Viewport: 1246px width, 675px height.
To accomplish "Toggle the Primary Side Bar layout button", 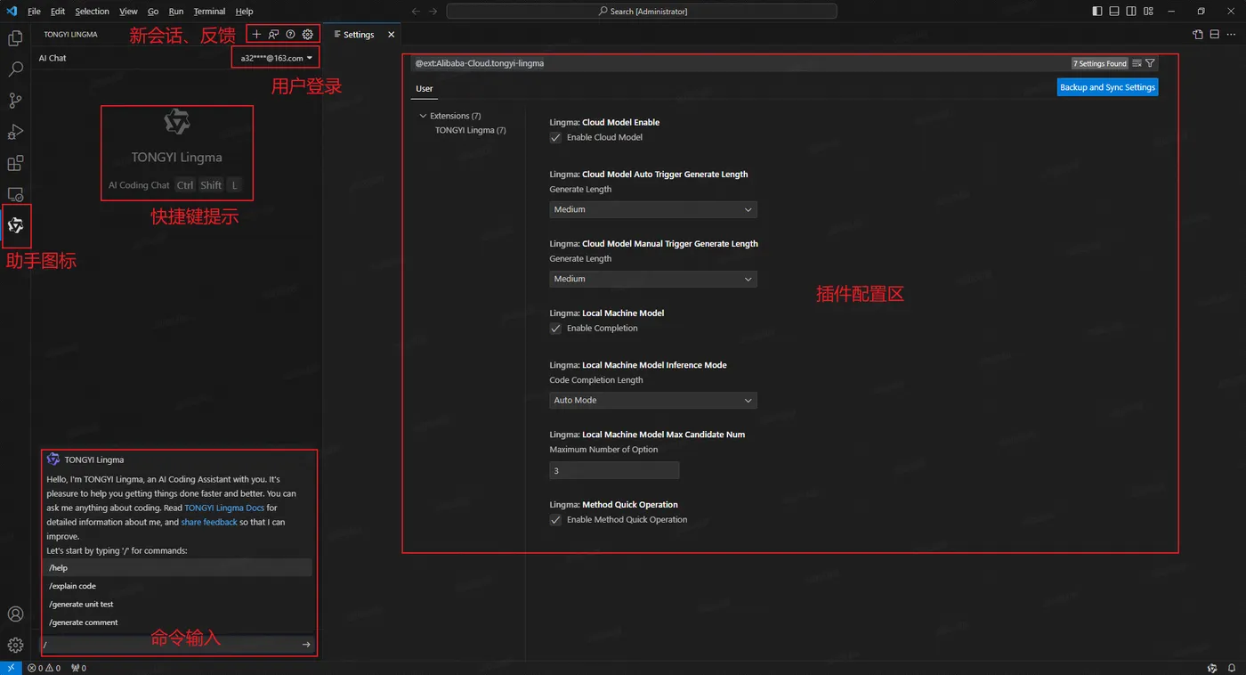I will [x=1096, y=12].
